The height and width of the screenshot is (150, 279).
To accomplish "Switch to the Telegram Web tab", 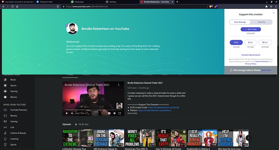I will point(53,2).
